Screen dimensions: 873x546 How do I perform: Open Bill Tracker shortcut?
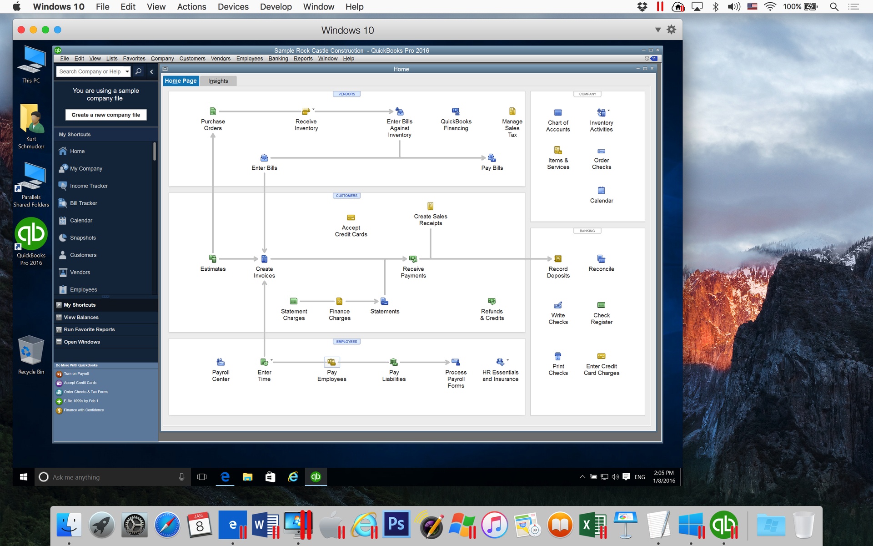pos(83,203)
